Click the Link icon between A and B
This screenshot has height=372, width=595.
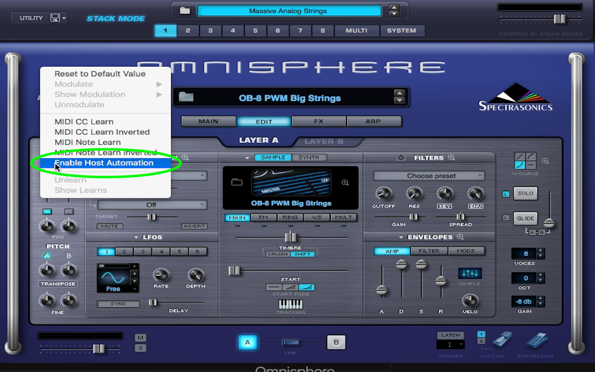click(x=291, y=342)
